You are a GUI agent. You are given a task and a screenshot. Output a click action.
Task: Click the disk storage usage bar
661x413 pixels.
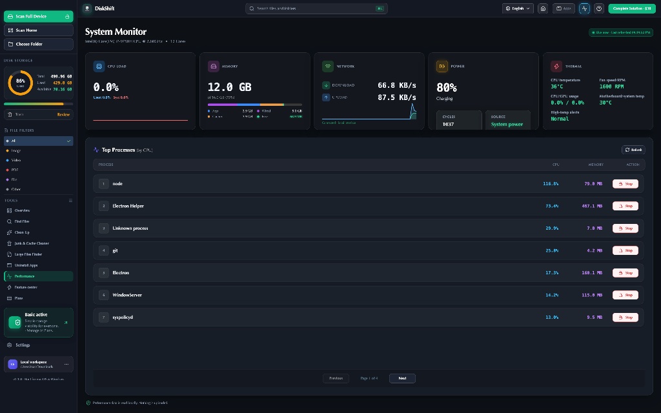point(38,104)
